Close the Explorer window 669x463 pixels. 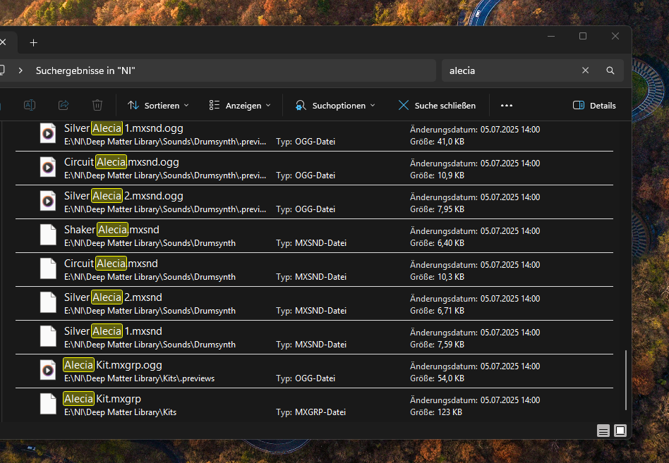coord(615,36)
